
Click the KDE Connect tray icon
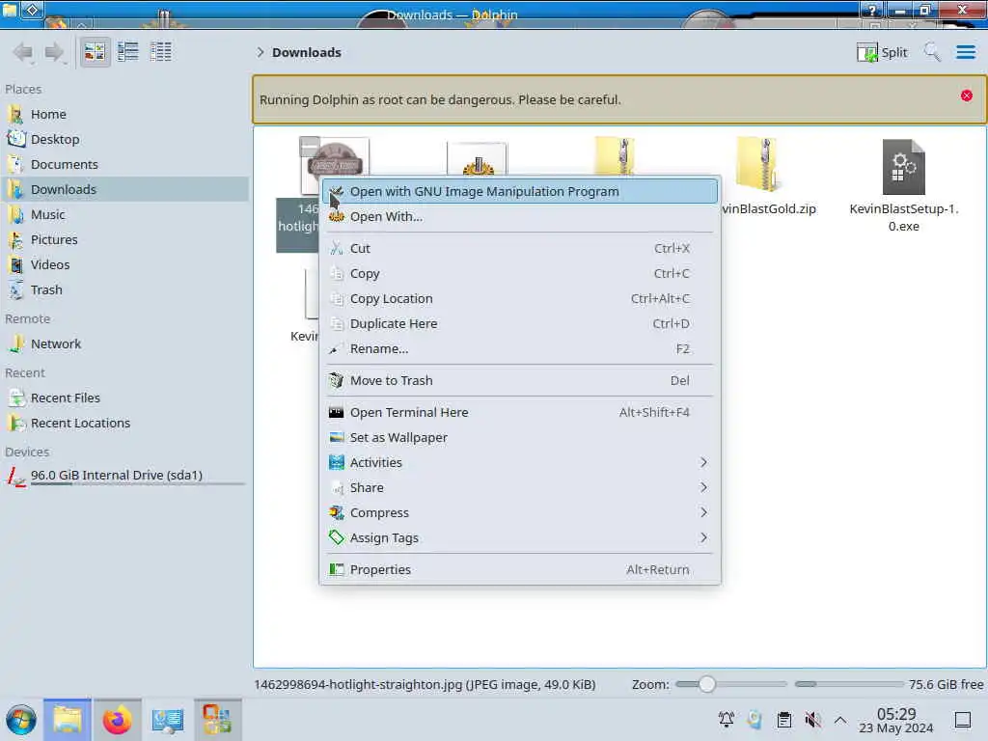click(755, 720)
